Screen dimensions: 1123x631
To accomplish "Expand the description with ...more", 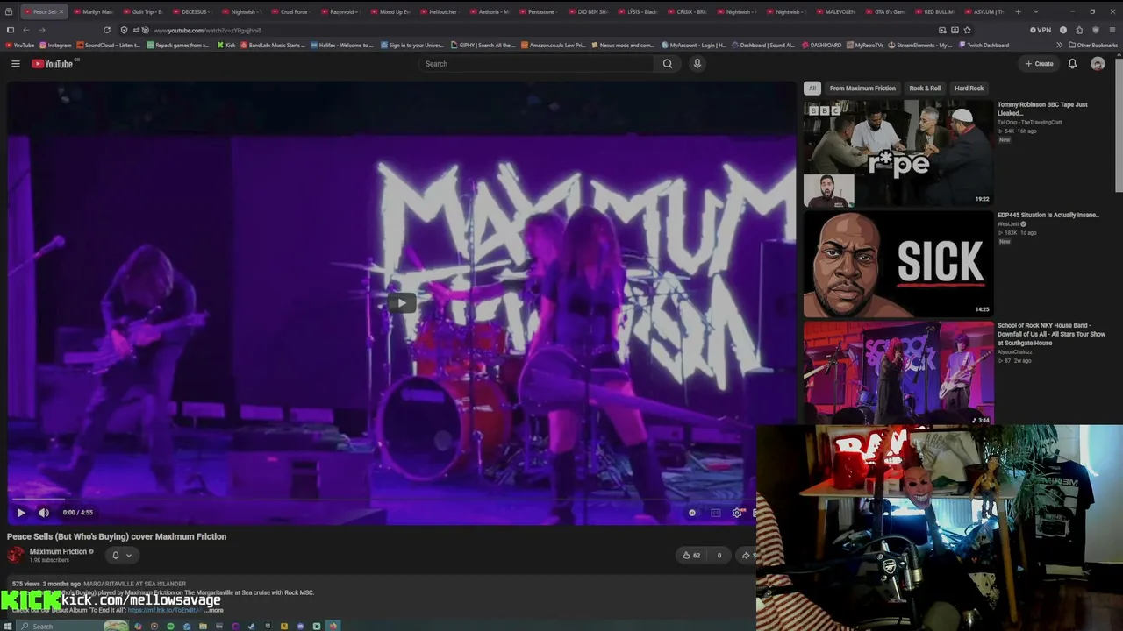I will click(x=213, y=610).
